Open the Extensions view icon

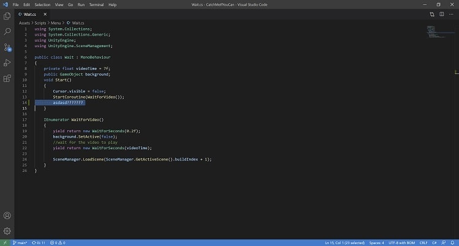pyautogui.click(x=7, y=78)
